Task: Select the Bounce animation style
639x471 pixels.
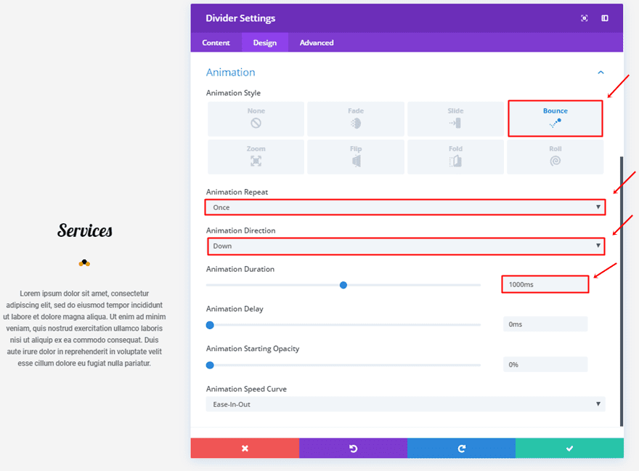Action: [x=555, y=118]
